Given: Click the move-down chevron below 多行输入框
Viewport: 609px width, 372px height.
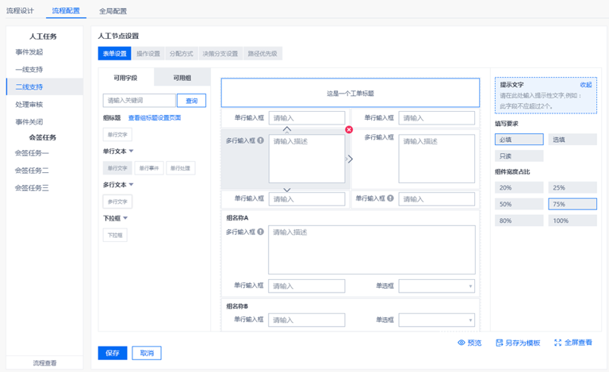Looking at the screenshot, I should [x=287, y=190].
